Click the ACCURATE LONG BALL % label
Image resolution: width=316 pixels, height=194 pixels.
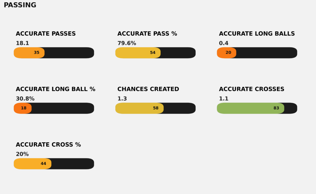coord(56,89)
